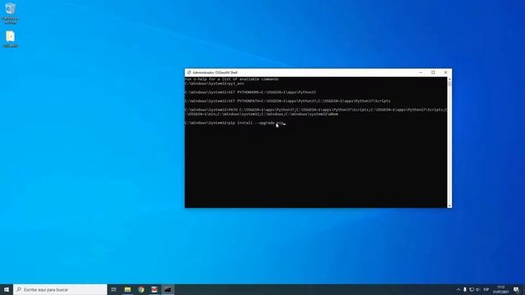Viewport: 525px width, 295px height.
Task: Open the Windows Start menu
Action: [x=7, y=289]
